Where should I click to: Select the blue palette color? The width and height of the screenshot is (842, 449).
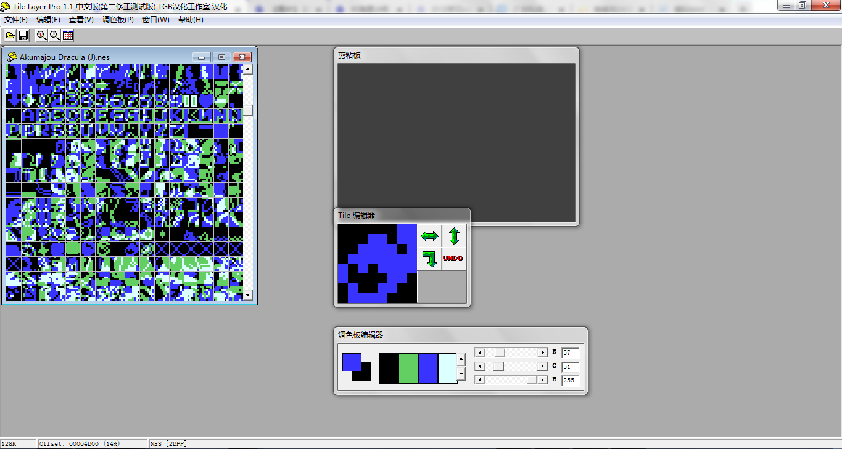coord(428,368)
